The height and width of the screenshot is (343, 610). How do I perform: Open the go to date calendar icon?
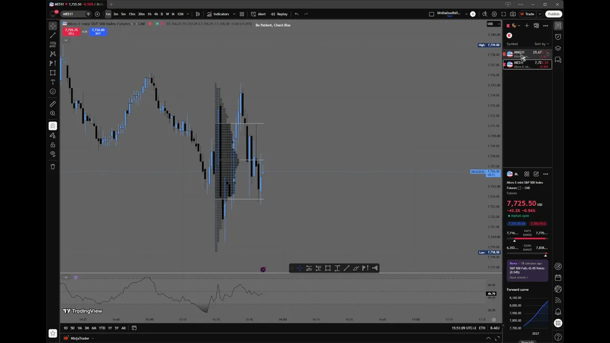tap(134, 328)
